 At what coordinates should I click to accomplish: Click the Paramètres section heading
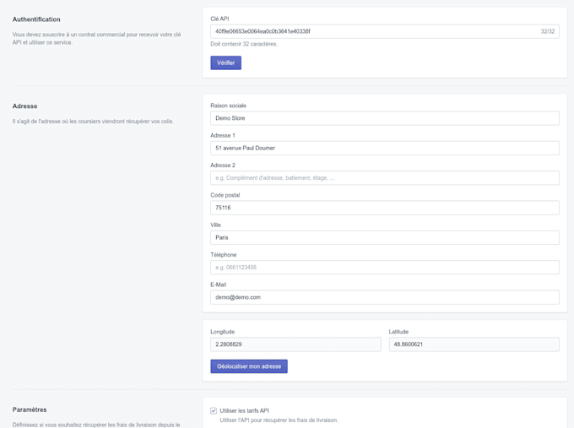30,410
